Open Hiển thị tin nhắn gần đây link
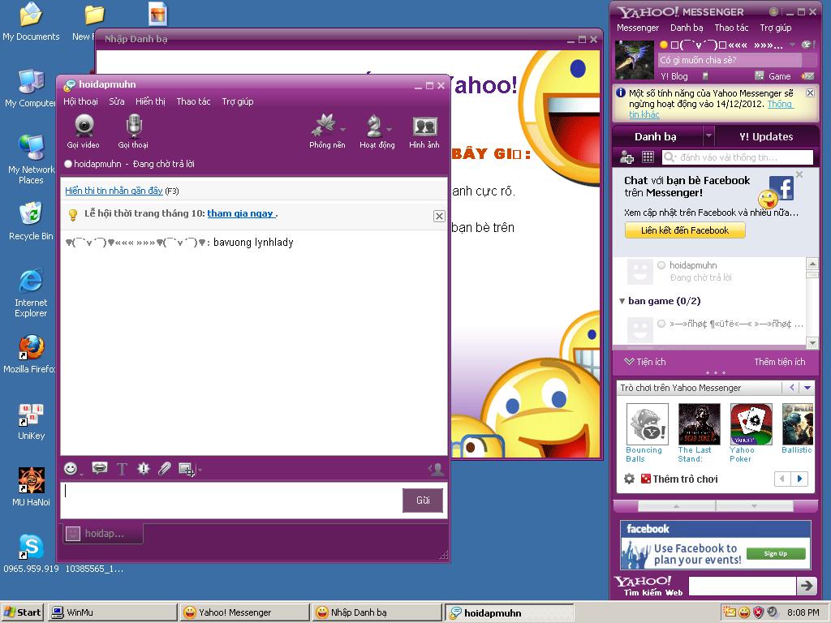This screenshot has width=831, height=623. pyautogui.click(x=114, y=191)
